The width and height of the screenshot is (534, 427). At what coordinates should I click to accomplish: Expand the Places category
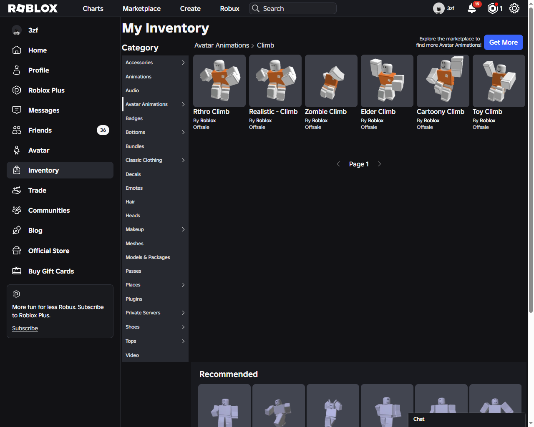183,285
